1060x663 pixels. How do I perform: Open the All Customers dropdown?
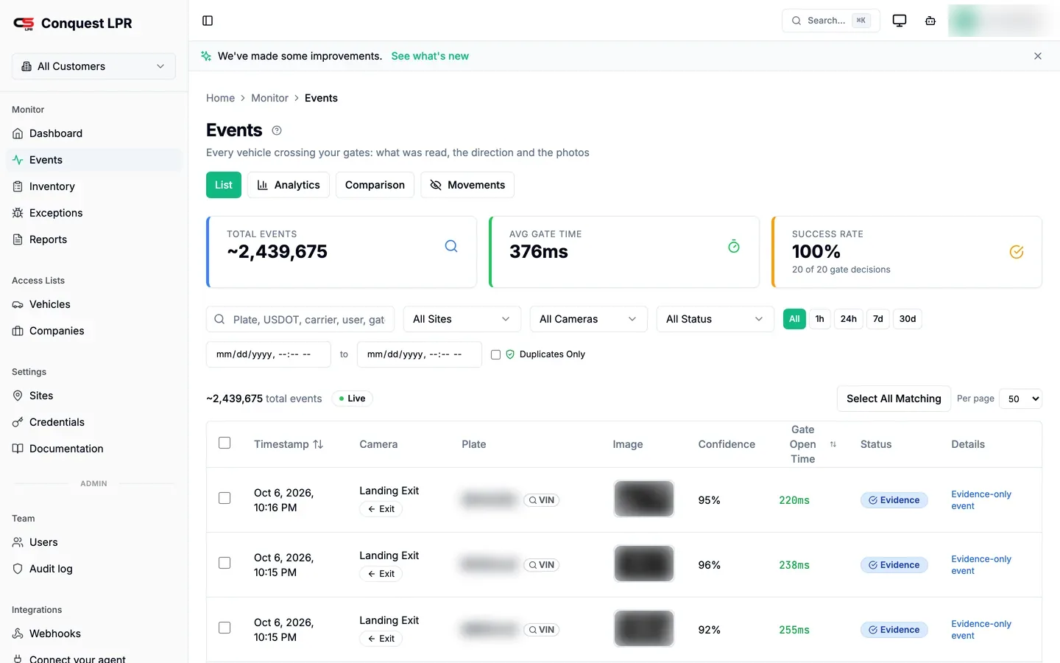pyautogui.click(x=93, y=66)
